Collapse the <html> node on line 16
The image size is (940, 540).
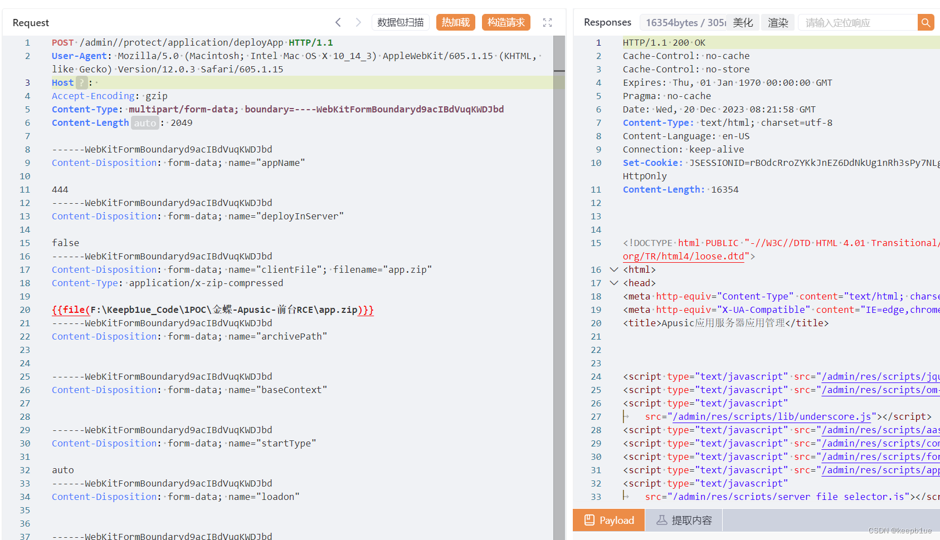click(x=614, y=269)
